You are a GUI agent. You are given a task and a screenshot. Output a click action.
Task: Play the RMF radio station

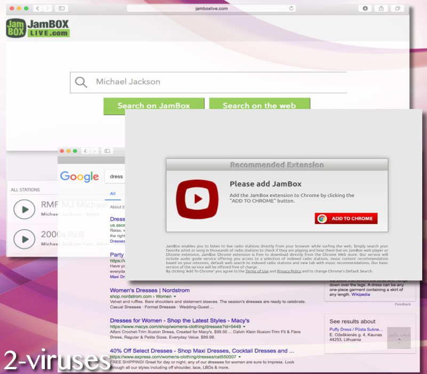(25, 209)
